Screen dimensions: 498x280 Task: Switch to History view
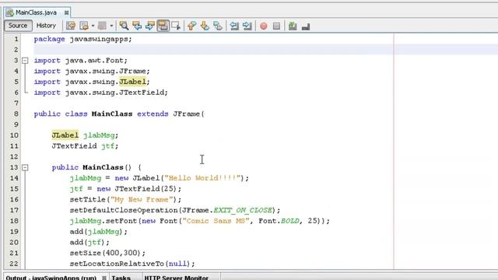46,26
